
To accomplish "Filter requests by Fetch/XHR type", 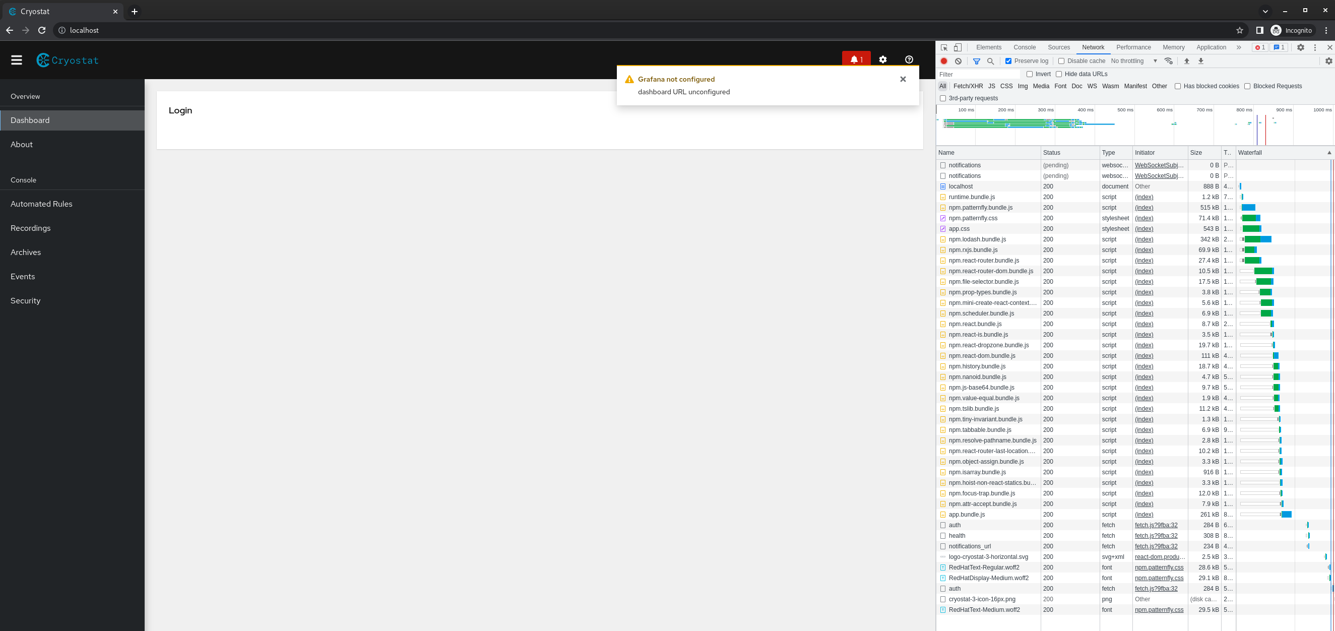I will pyautogui.click(x=968, y=86).
